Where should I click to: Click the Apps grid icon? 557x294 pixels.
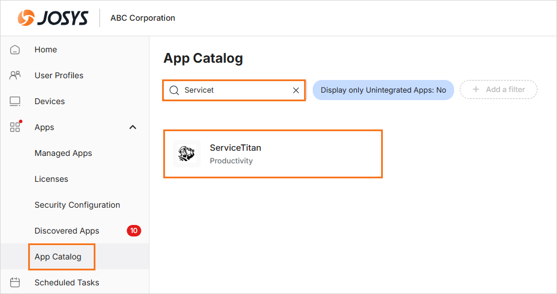pos(15,127)
